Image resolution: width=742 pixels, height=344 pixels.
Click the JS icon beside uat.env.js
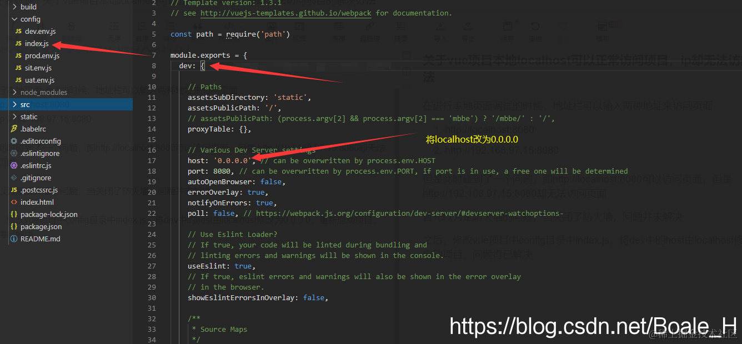coord(19,80)
